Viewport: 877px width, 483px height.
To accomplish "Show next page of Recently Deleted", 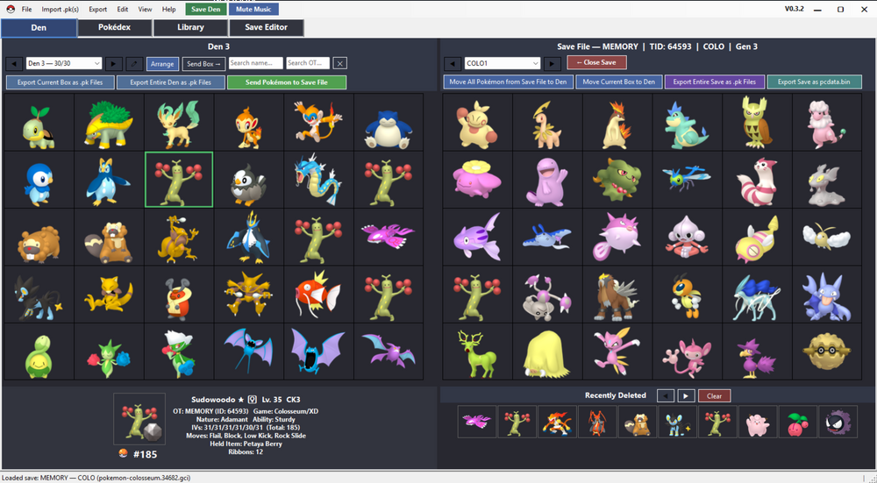I will [x=687, y=396].
